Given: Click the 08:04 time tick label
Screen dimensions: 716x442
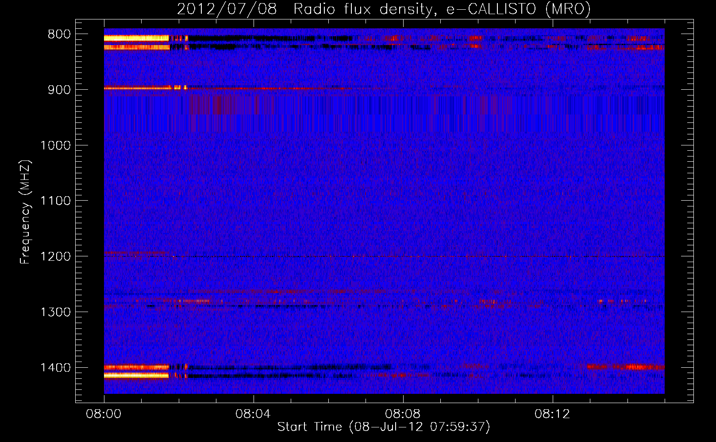Looking at the screenshot, I should [x=253, y=414].
